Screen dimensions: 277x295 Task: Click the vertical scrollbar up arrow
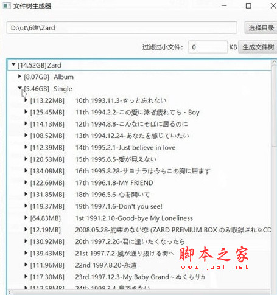274,62
